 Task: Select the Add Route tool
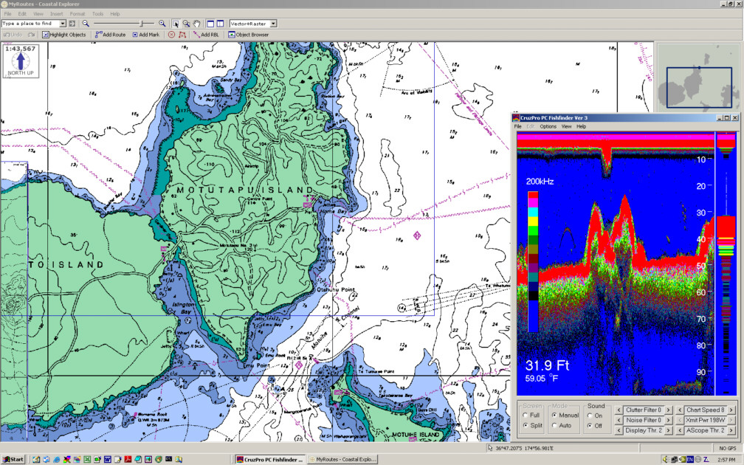[x=111, y=35]
